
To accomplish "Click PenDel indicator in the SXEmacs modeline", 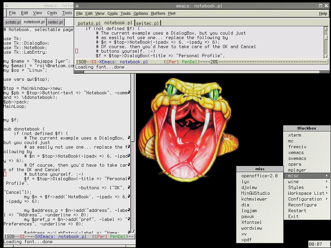I will [x=118, y=237].
